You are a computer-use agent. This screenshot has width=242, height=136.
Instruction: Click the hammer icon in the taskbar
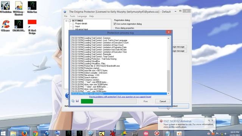pyautogui.click(x=102, y=133)
